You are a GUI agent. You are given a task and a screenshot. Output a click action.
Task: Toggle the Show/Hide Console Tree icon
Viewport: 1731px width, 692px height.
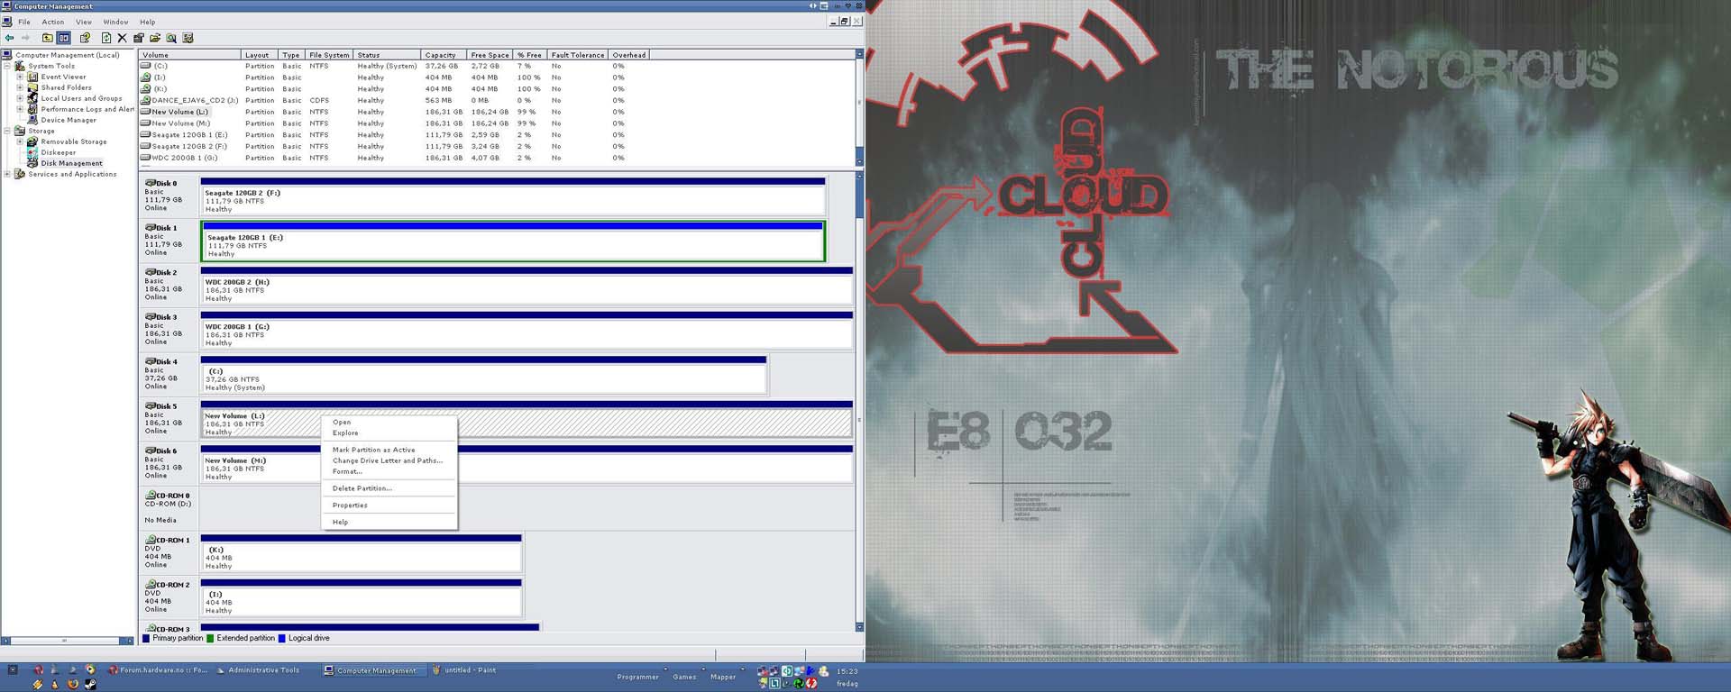coord(64,38)
